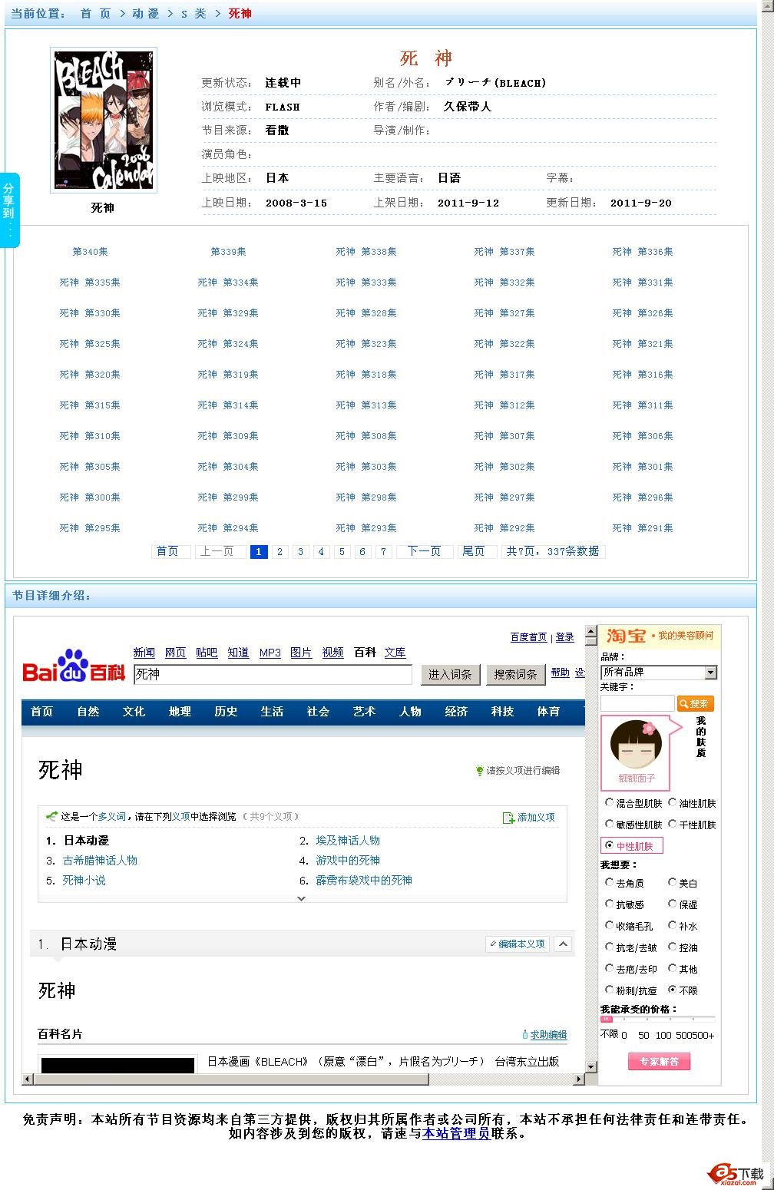Go to page 2 in pagination

(279, 551)
